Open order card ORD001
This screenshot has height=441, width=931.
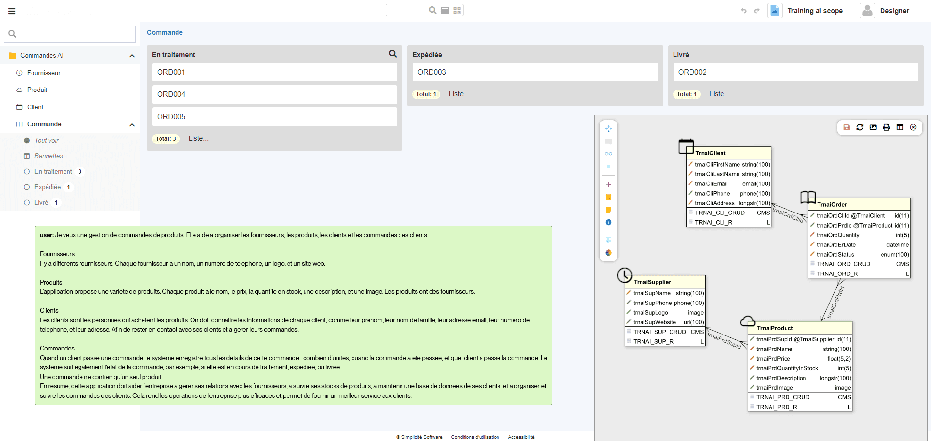pos(274,72)
